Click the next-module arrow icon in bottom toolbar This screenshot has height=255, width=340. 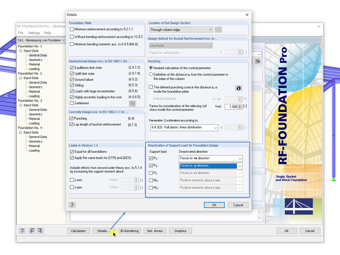tap(40, 230)
